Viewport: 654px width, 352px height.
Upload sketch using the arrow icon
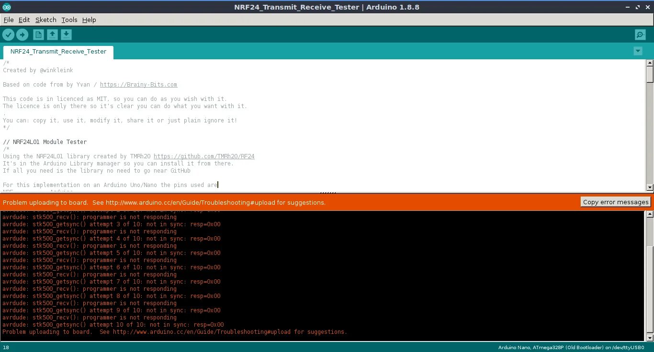pyautogui.click(x=23, y=34)
